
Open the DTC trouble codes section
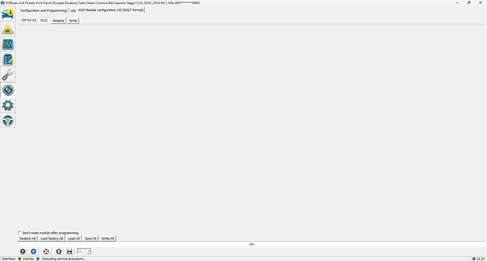tap(8, 29)
